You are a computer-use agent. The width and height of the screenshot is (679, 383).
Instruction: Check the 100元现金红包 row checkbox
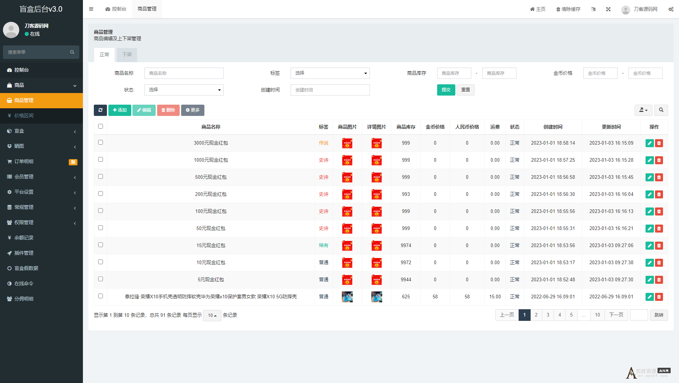tap(100, 211)
